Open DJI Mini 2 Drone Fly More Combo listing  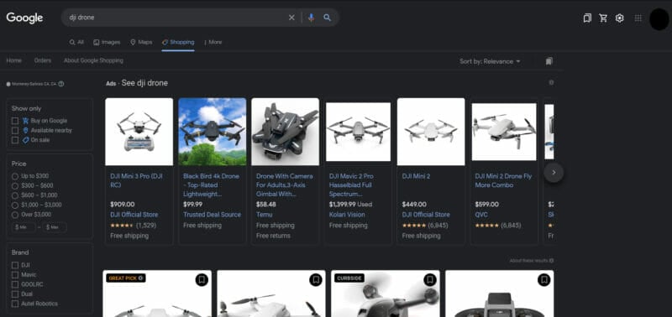[503, 180]
